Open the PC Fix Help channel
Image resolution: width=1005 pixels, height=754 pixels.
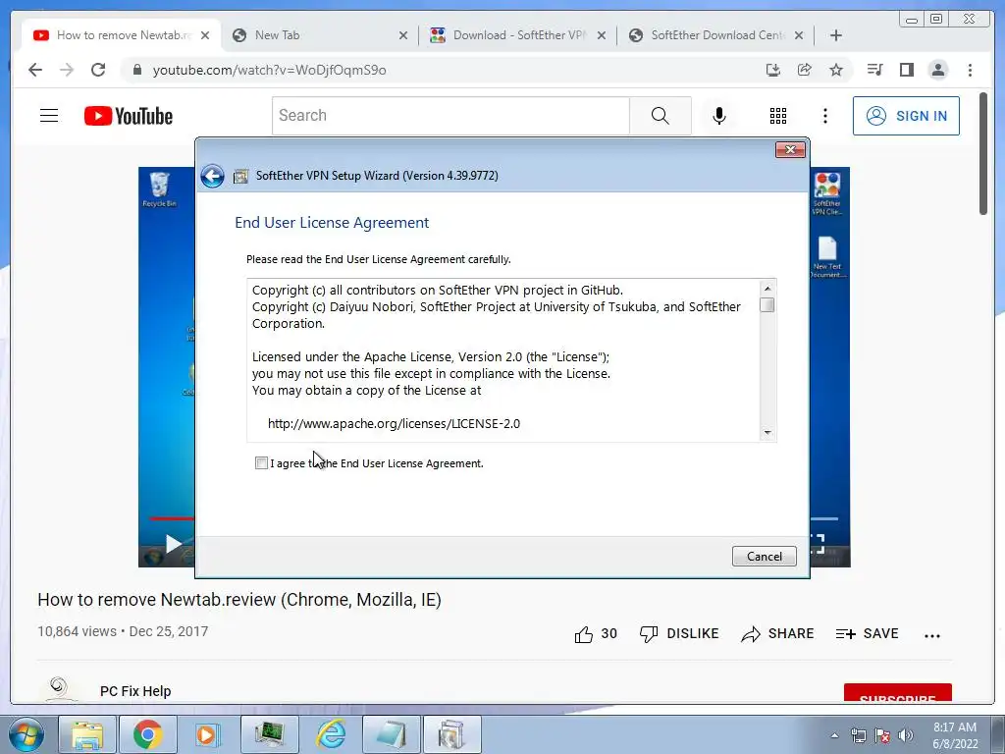(x=135, y=691)
